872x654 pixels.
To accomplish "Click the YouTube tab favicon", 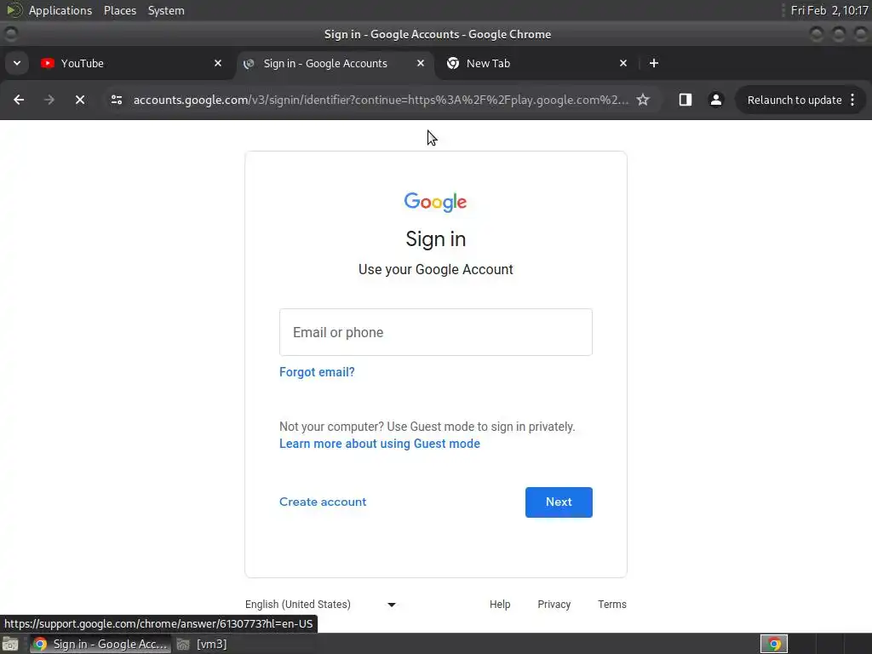I will tap(48, 63).
